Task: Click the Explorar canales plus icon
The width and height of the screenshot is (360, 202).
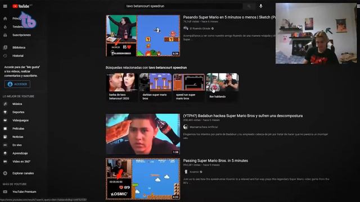Action: (x=5, y=173)
